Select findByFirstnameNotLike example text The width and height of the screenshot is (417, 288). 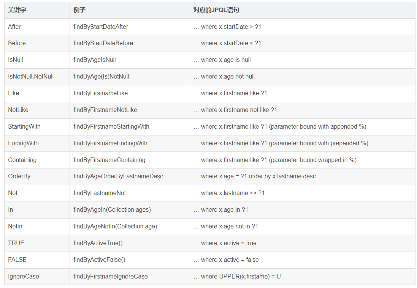coord(105,110)
